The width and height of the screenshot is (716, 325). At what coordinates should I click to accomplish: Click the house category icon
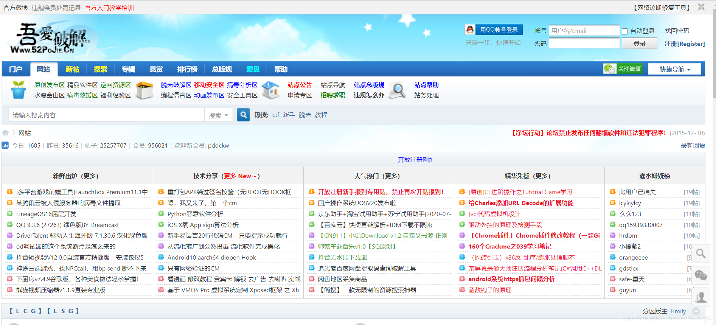(271, 90)
